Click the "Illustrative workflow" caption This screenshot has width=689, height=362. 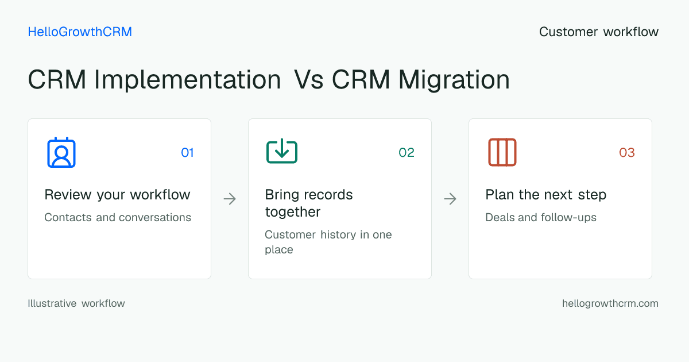76,303
